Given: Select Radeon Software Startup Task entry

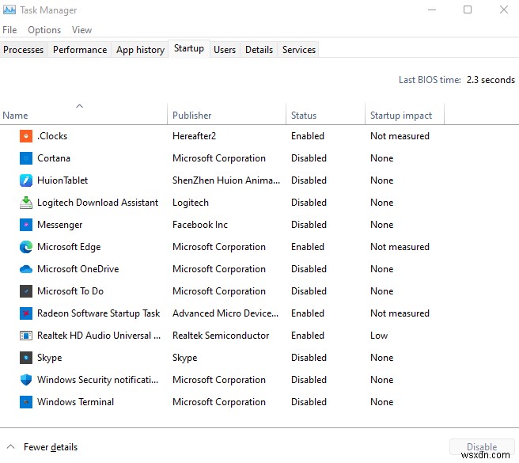Looking at the screenshot, I should 98,313.
